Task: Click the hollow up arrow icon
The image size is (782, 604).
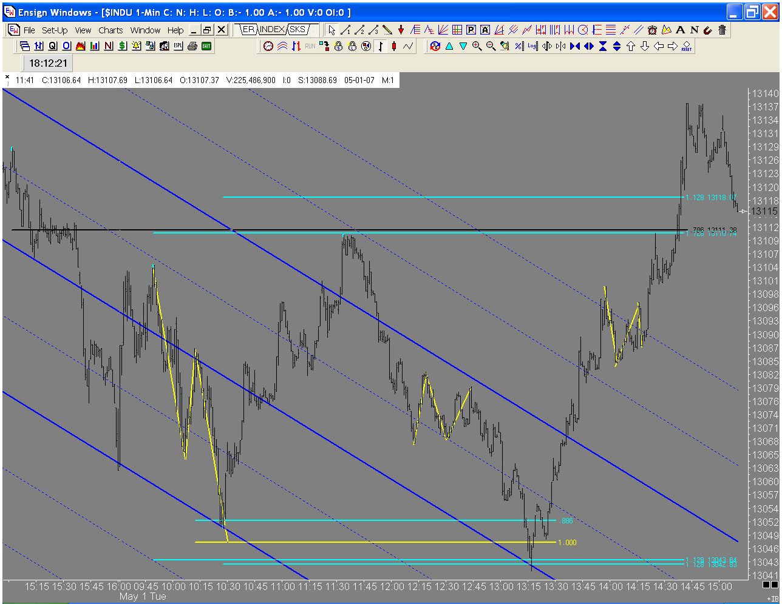Action: [631, 46]
